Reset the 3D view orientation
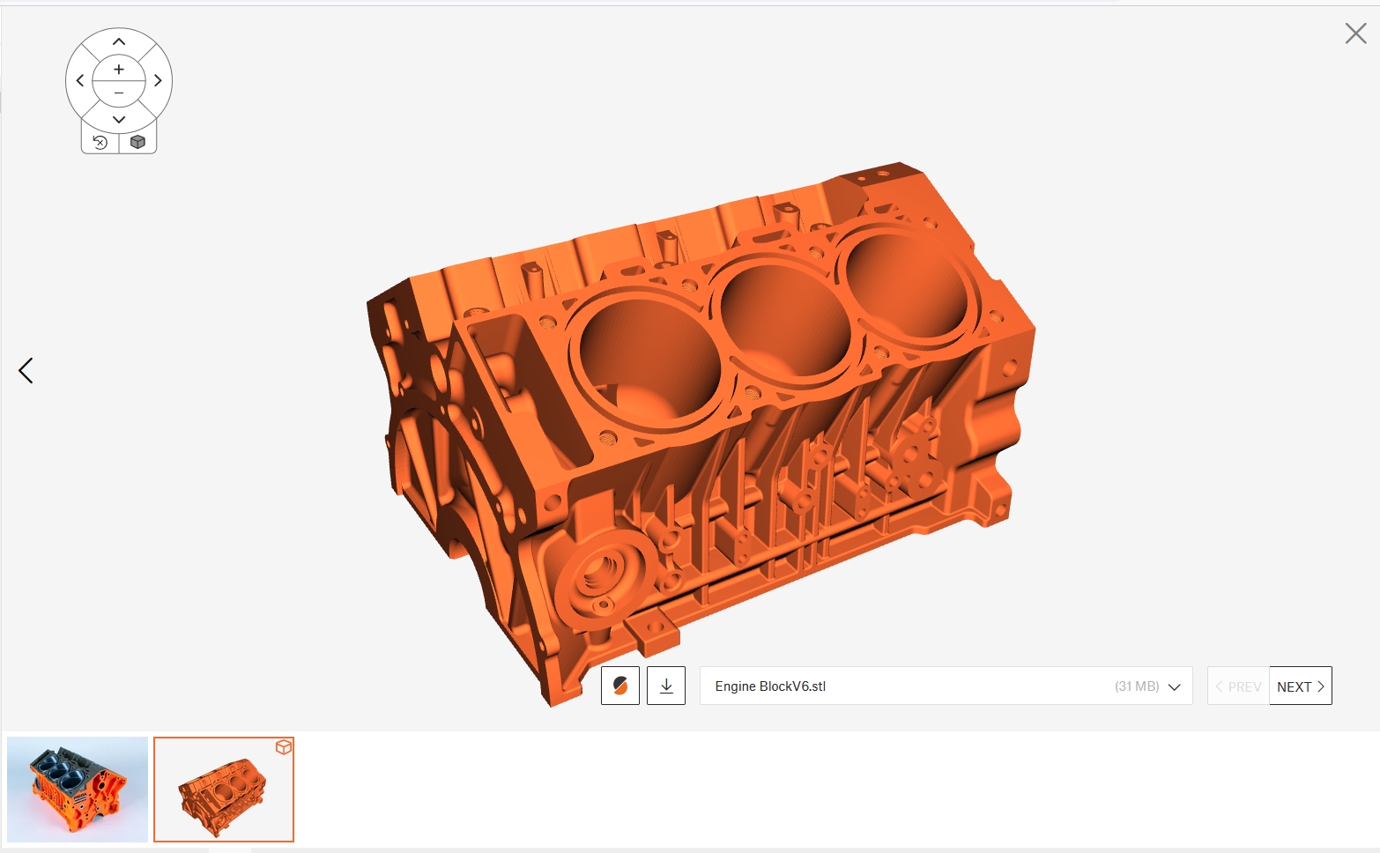 pos(100,142)
